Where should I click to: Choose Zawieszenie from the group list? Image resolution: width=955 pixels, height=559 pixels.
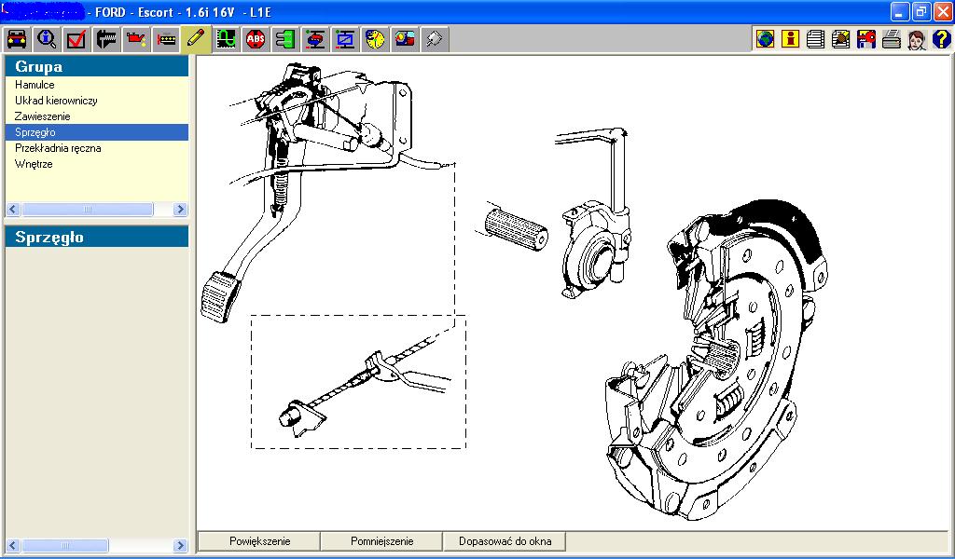point(42,116)
